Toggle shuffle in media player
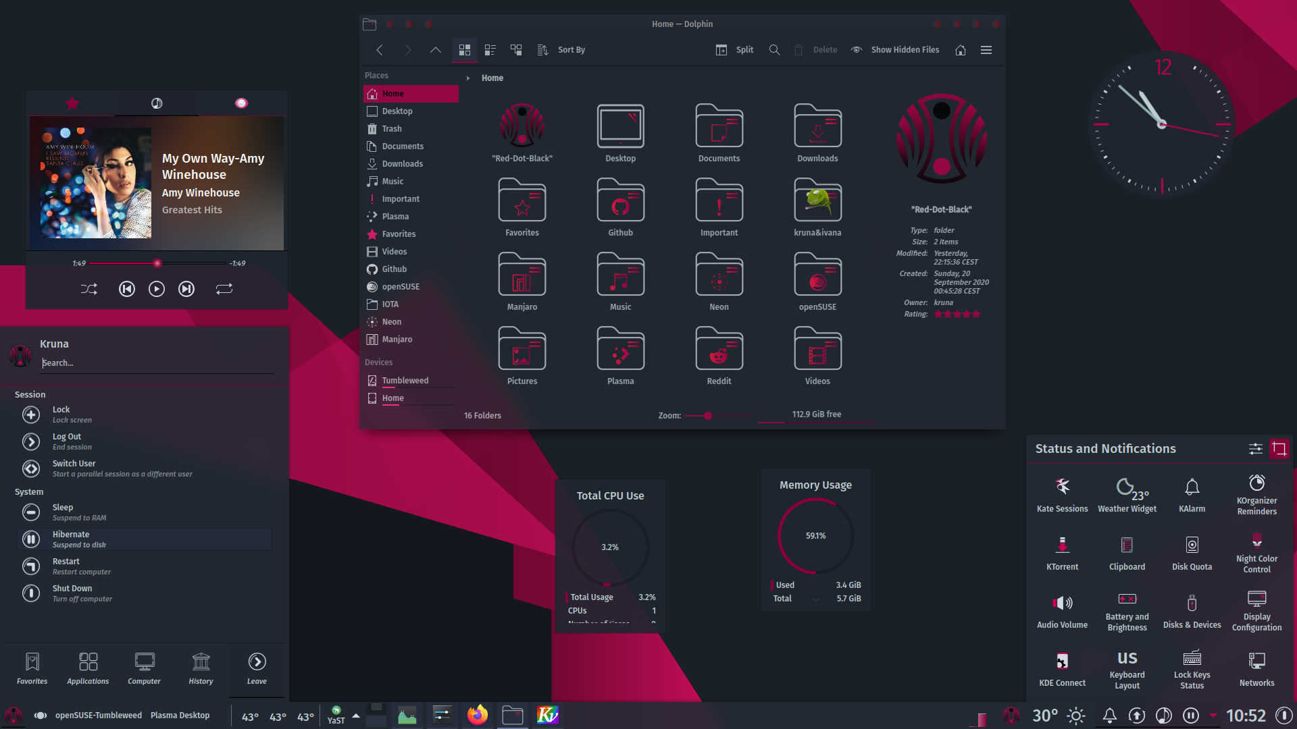This screenshot has height=729, width=1297. [x=89, y=289]
